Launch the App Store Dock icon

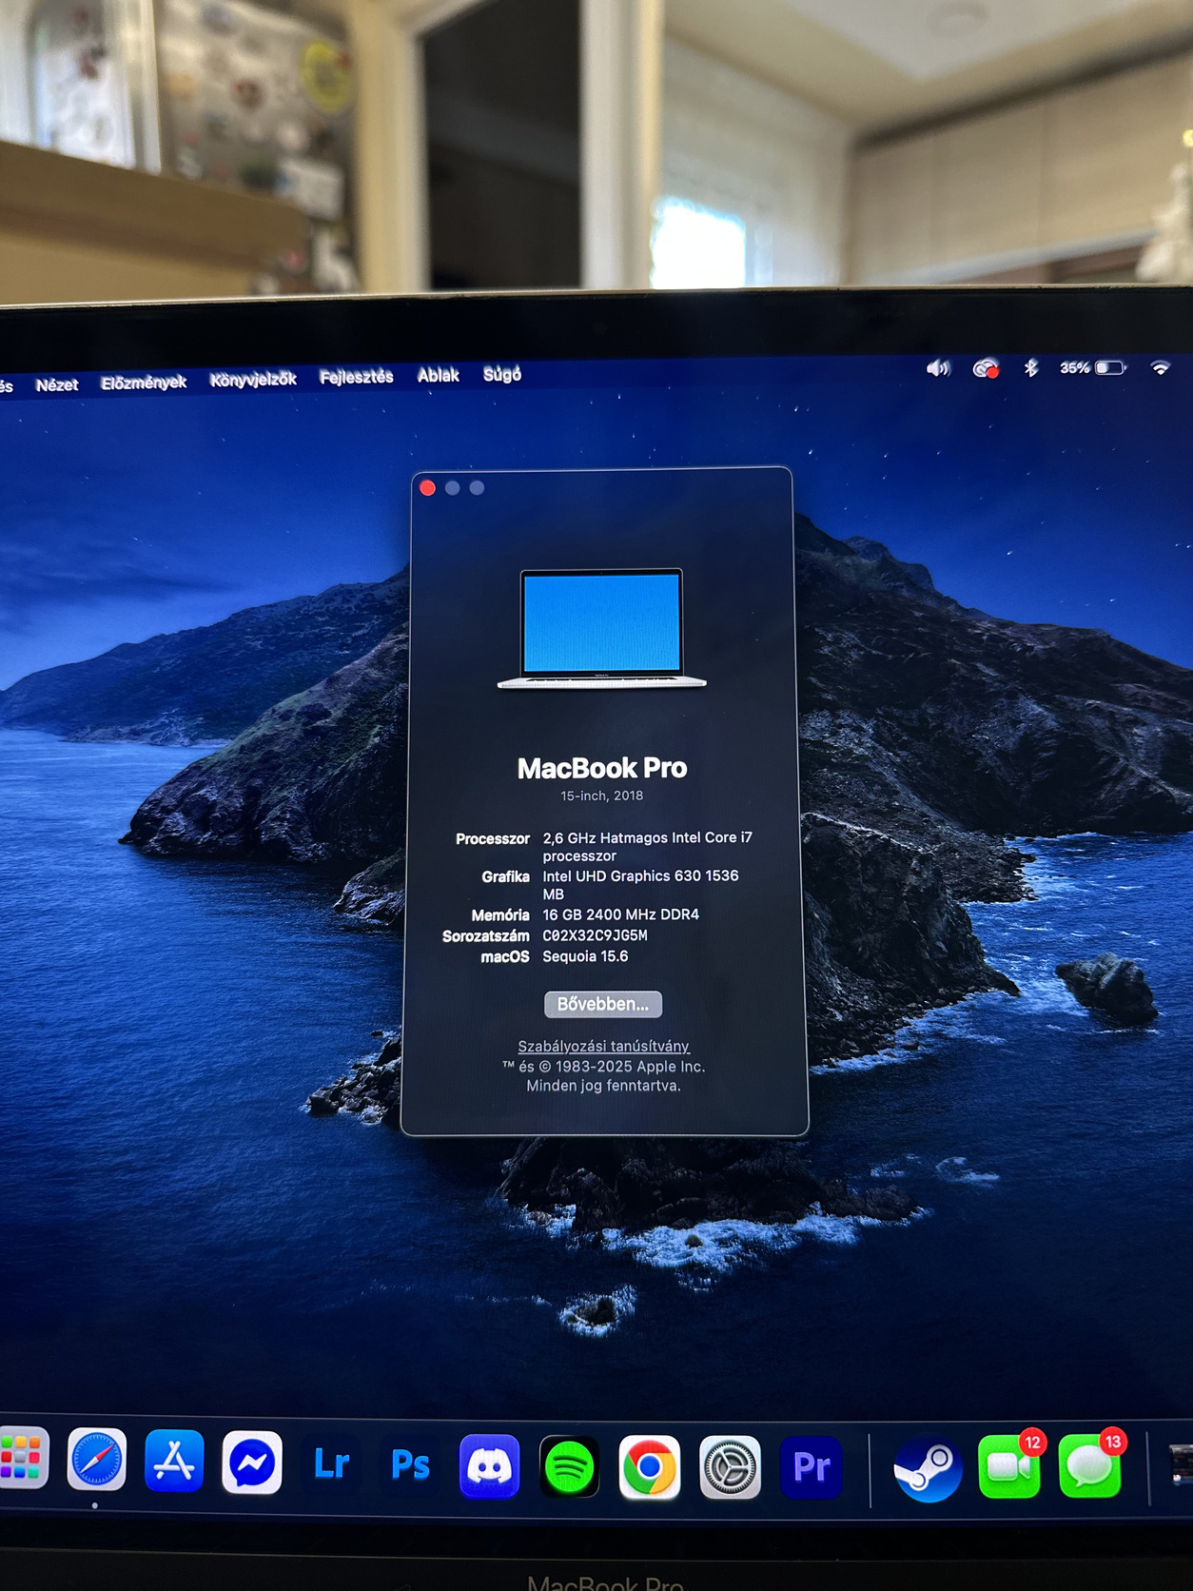174,1461
